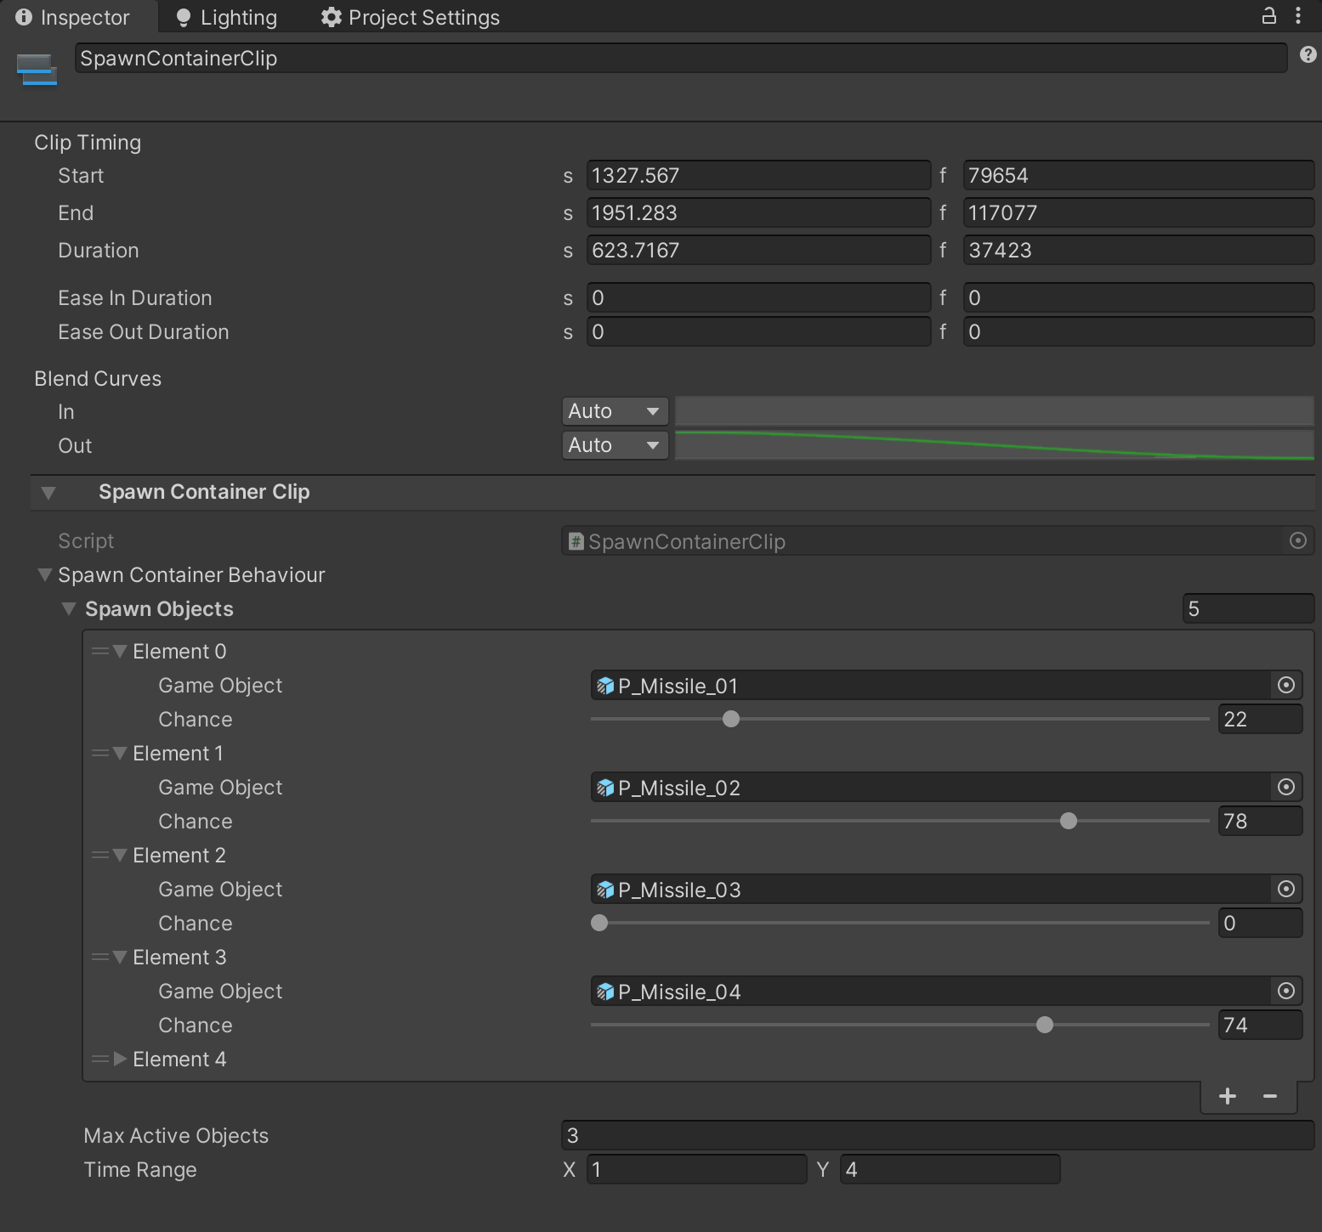Collapse the Spawn Objects list

pyautogui.click(x=69, y=609)
